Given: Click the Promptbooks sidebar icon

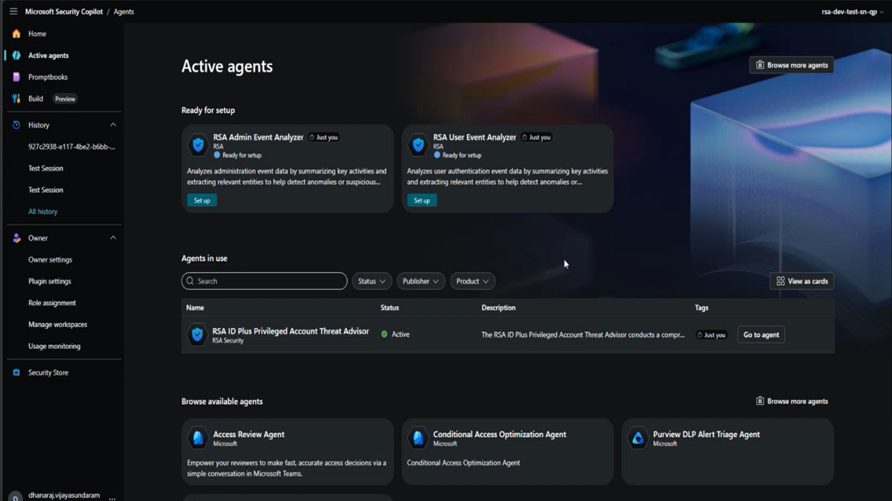Looking at the screenshot, I should (16, 77).
